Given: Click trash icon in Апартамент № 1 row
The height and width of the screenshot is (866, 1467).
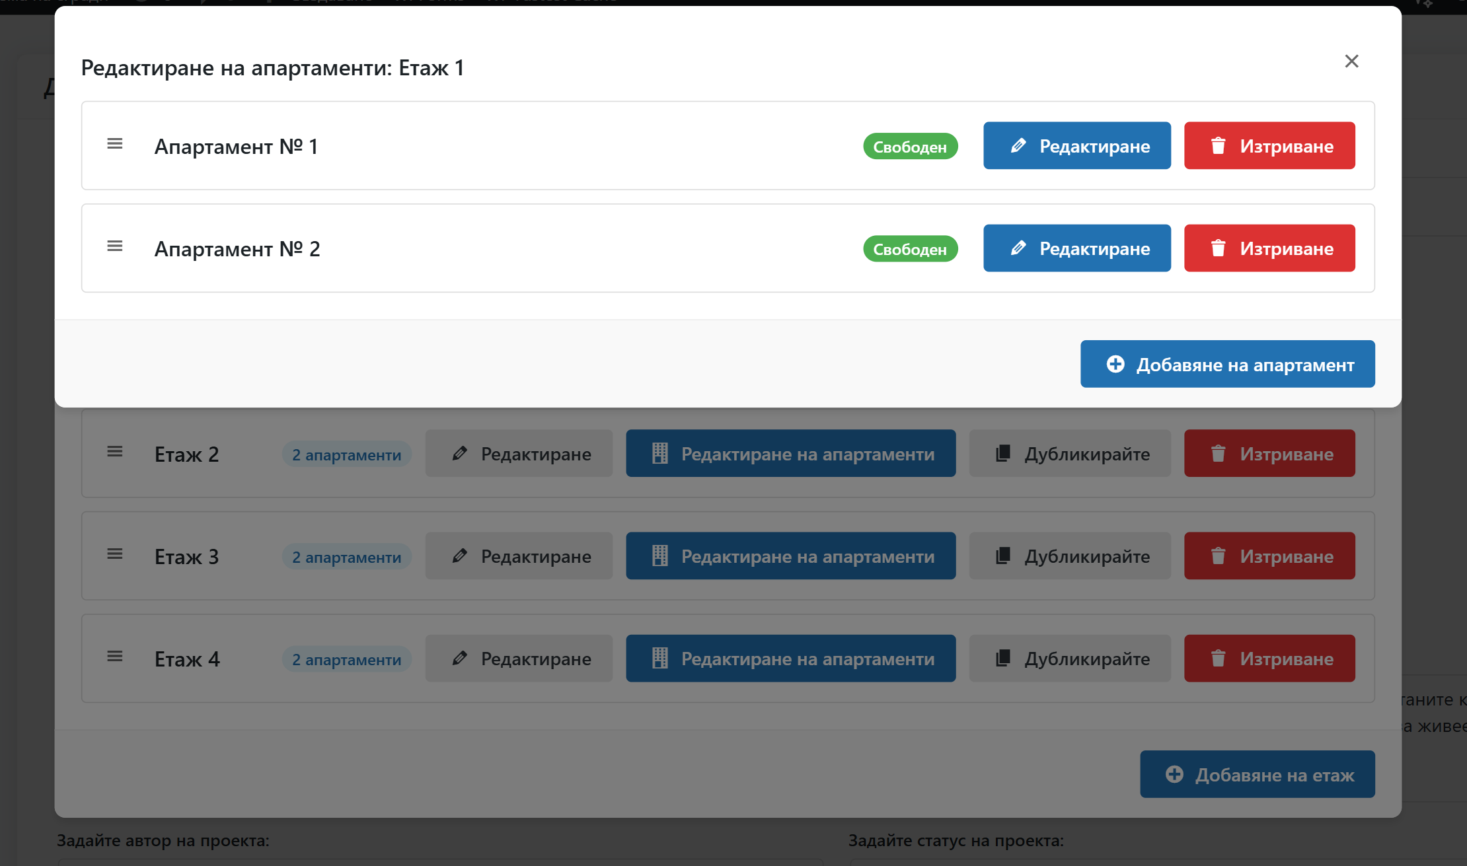Looking at the screenshot, I should pyautogui.click(x=1218, y=145).
